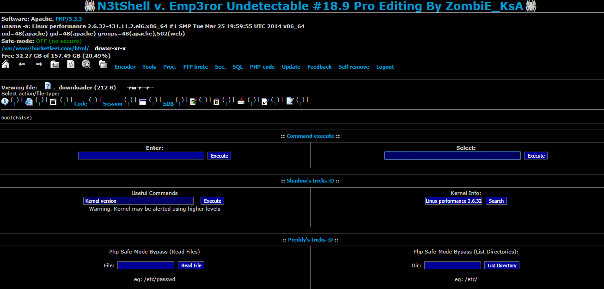Refresh the page icon
Screen dimensions: 604x289
(71, 64)
